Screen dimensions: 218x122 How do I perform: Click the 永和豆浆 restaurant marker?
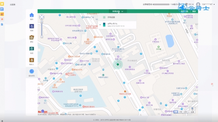(x=95, y=37)
